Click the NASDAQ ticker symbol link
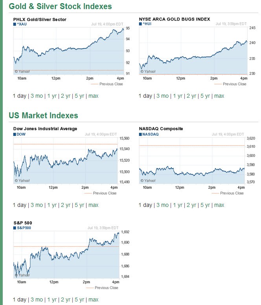 (150, 134)
